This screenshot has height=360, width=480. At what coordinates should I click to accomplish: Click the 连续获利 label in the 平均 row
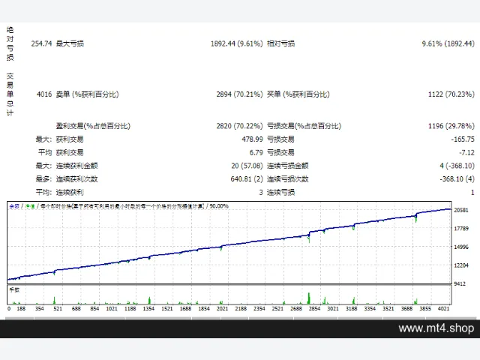70,192
